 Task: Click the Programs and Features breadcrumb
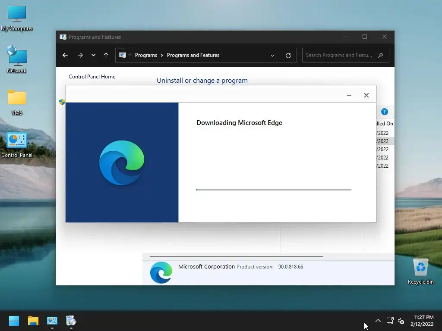point(193,55)
